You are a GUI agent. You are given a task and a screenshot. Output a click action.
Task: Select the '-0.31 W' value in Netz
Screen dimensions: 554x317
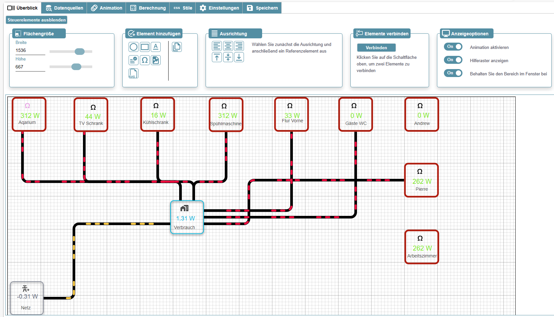27,297
